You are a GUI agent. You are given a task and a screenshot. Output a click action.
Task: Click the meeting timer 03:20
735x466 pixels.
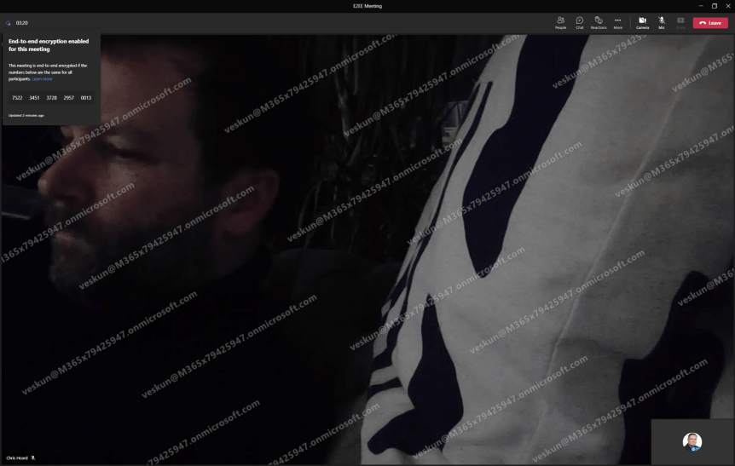coord(22,23)
